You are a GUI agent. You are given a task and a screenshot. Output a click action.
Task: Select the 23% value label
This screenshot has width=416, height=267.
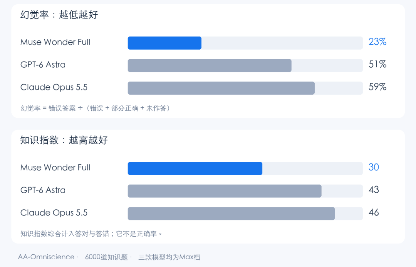pos(377,42)
